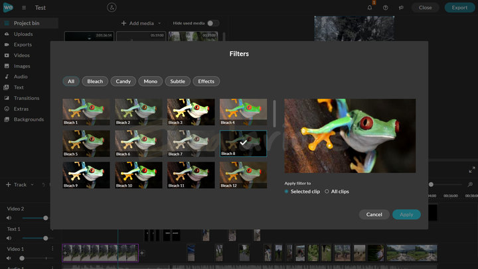Click the timeline zoom magnifier icon
Viewport: 478px width, 269px height.
point(470,184)
